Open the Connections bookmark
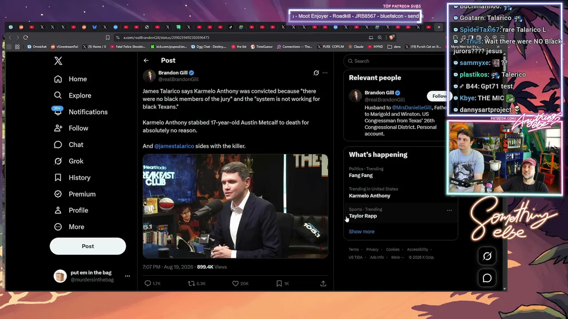 click(294, 47)
